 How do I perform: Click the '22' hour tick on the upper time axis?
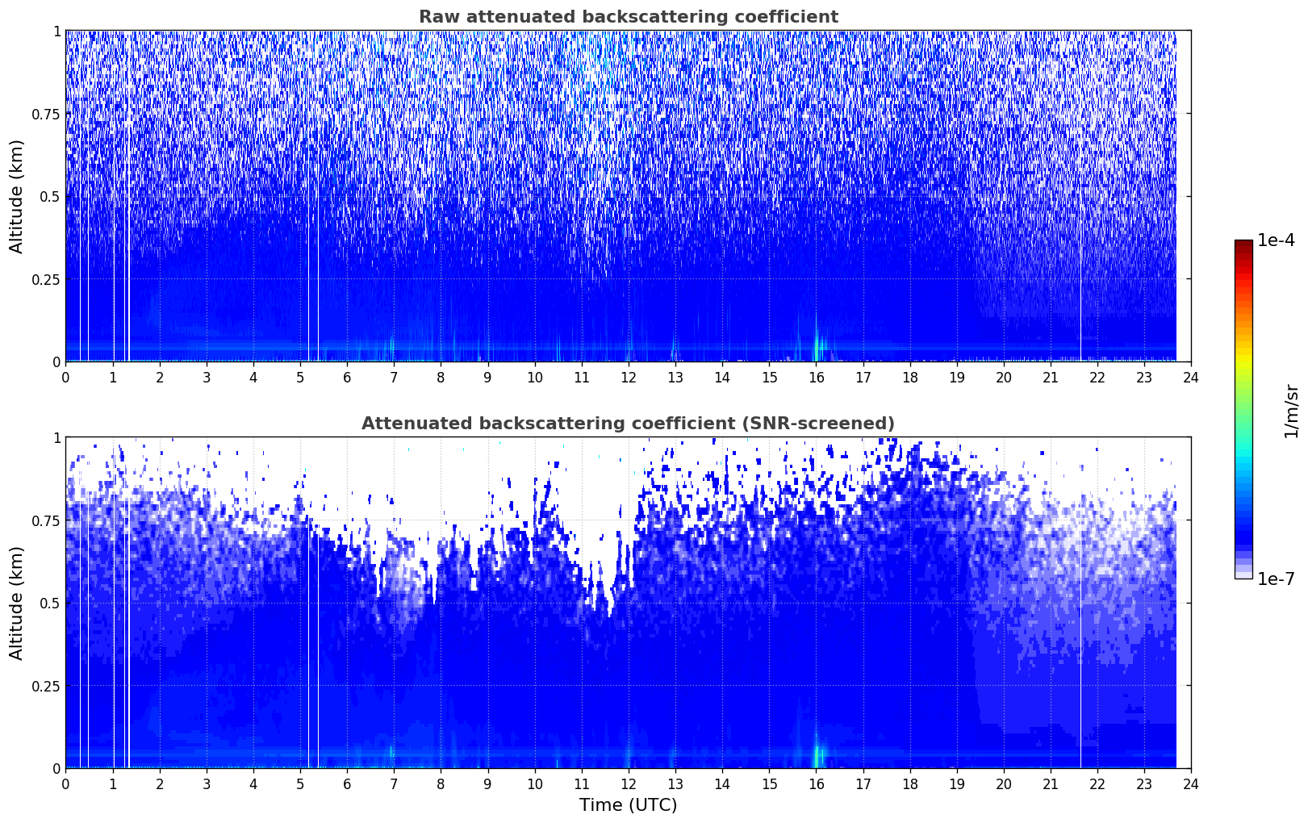(x=1097, y=377)
